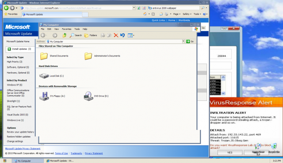The width and height of the screenshot is (283, 163).
Task: Open the IE Safety dropdown menu
Action: 187,14
